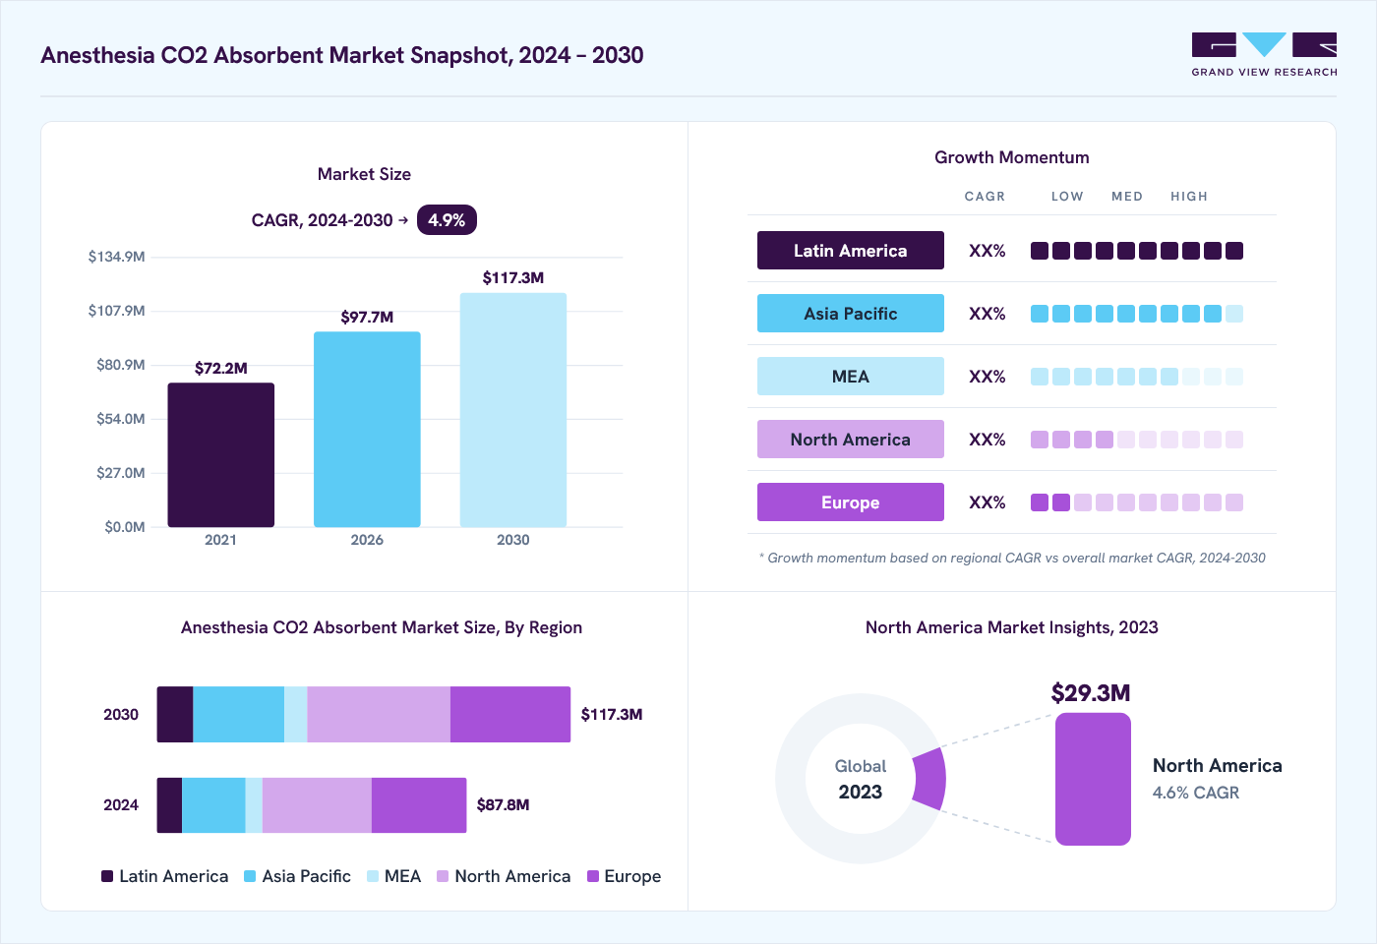
Task: Click the North America purple callout bar
Action: coord(1093,779)
